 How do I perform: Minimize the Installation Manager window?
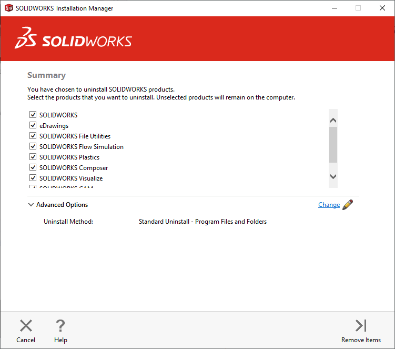335,8
